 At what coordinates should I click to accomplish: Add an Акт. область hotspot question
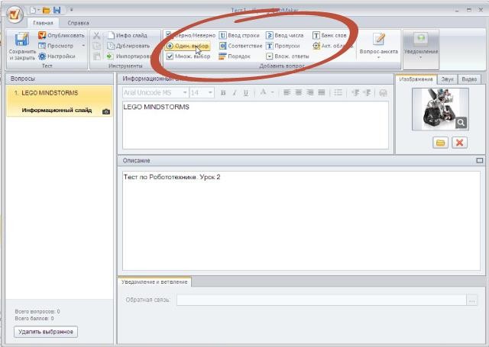332,46
